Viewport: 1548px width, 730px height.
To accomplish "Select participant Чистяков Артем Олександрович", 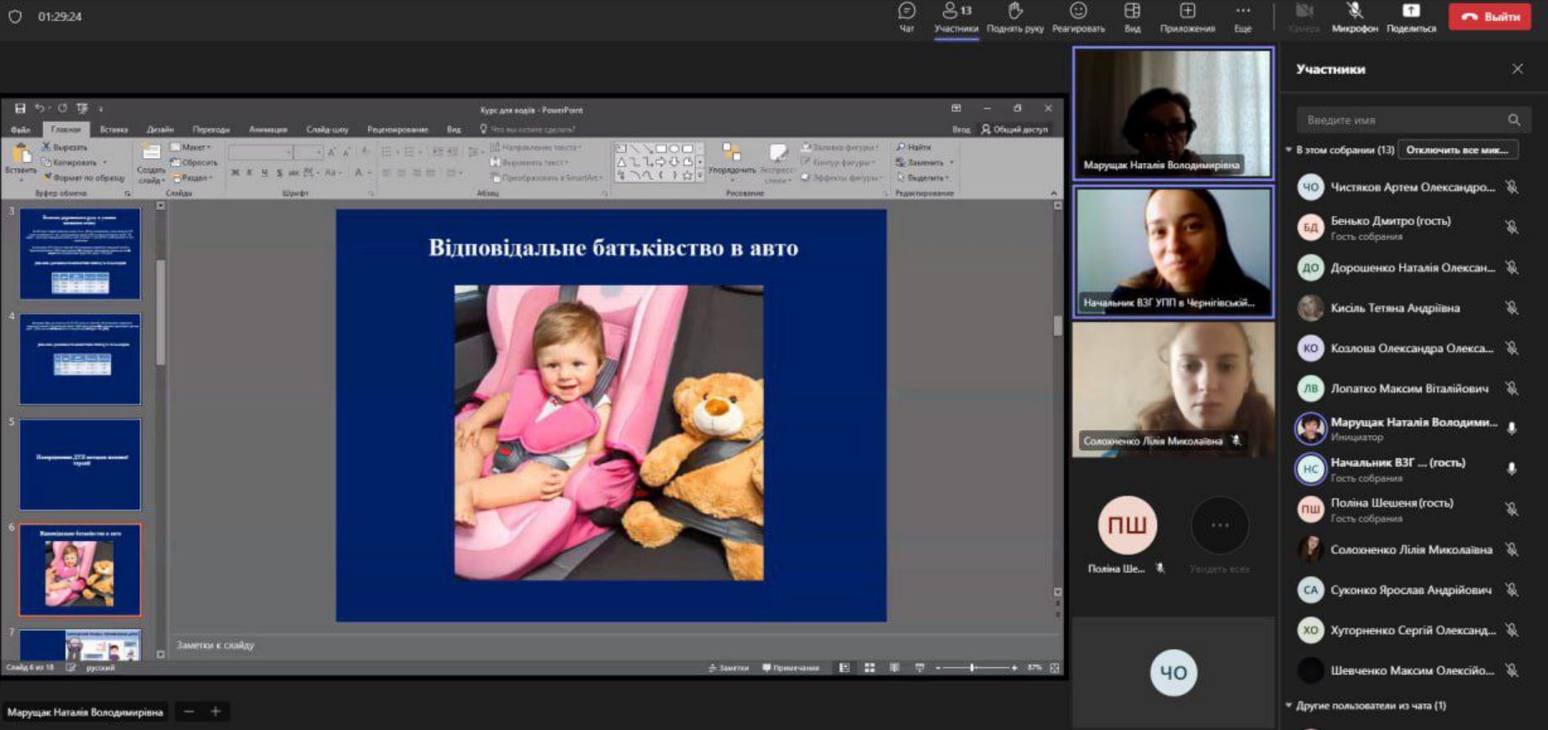I will [1412, 186].
